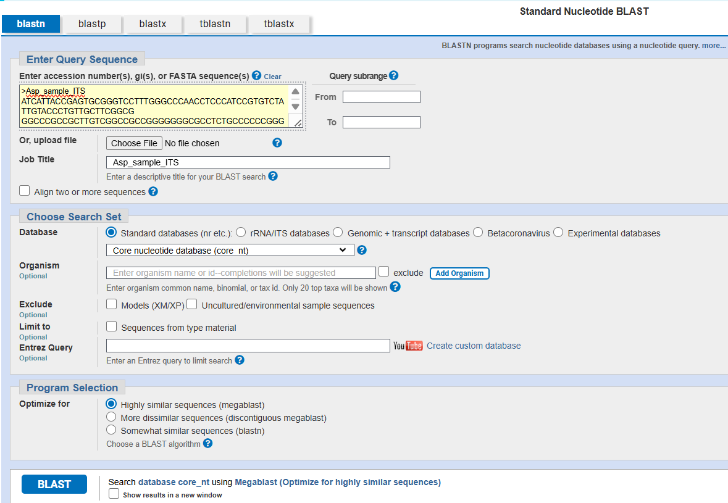Click the organism name input field
Viewport: 728px width, 503px height.
(241, 272)
